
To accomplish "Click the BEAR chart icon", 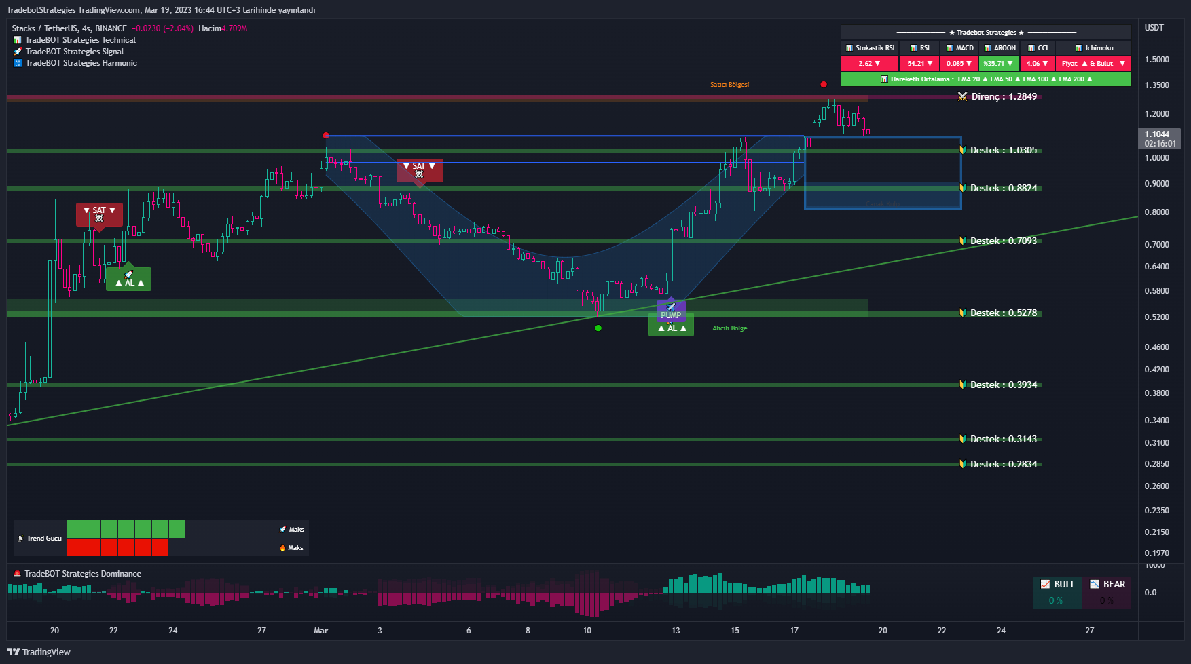I will (1095, 584).
